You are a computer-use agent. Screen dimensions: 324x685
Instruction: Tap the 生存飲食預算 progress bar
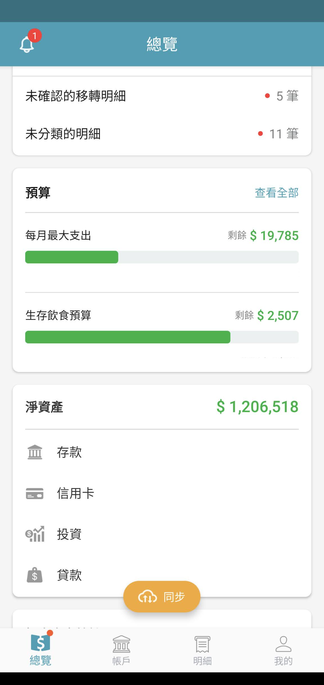point(162,337)
